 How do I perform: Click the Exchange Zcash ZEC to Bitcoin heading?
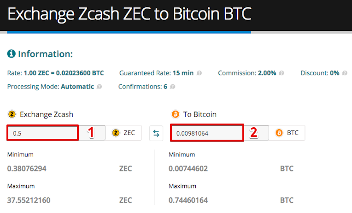click(129, 14)
